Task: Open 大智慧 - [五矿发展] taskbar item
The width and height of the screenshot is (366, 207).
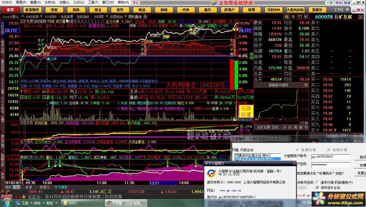Action: pos(126,203)
